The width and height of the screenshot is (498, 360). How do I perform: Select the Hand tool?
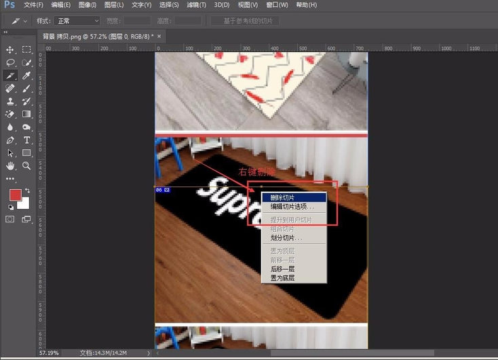point(10,165)
